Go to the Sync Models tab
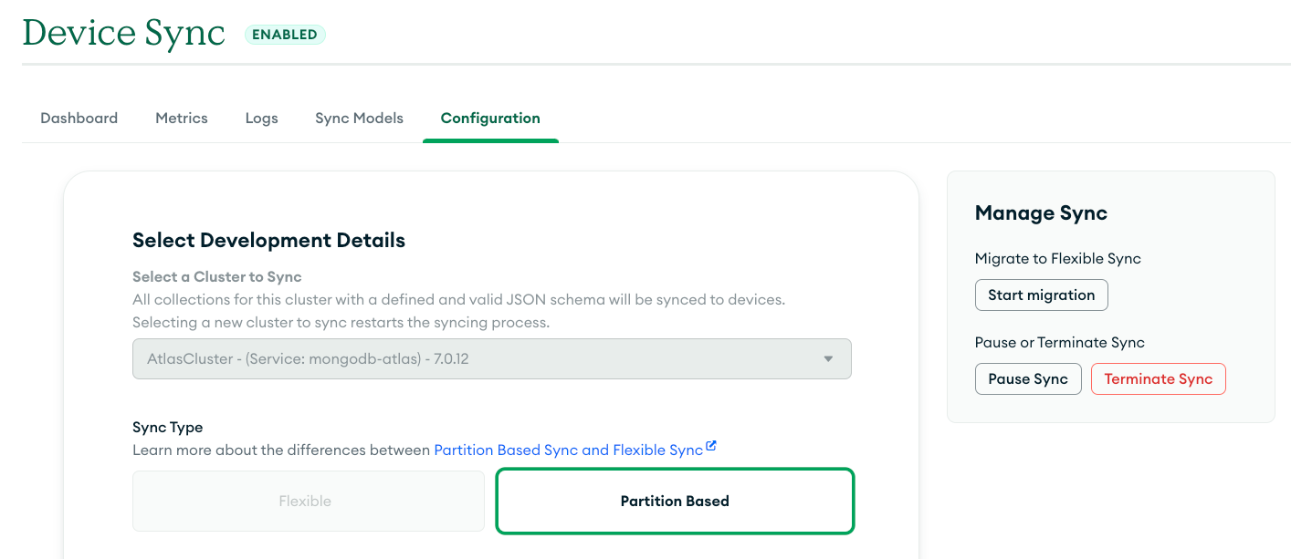Screen dimensions: 1291x559 (x=359, y=119)
